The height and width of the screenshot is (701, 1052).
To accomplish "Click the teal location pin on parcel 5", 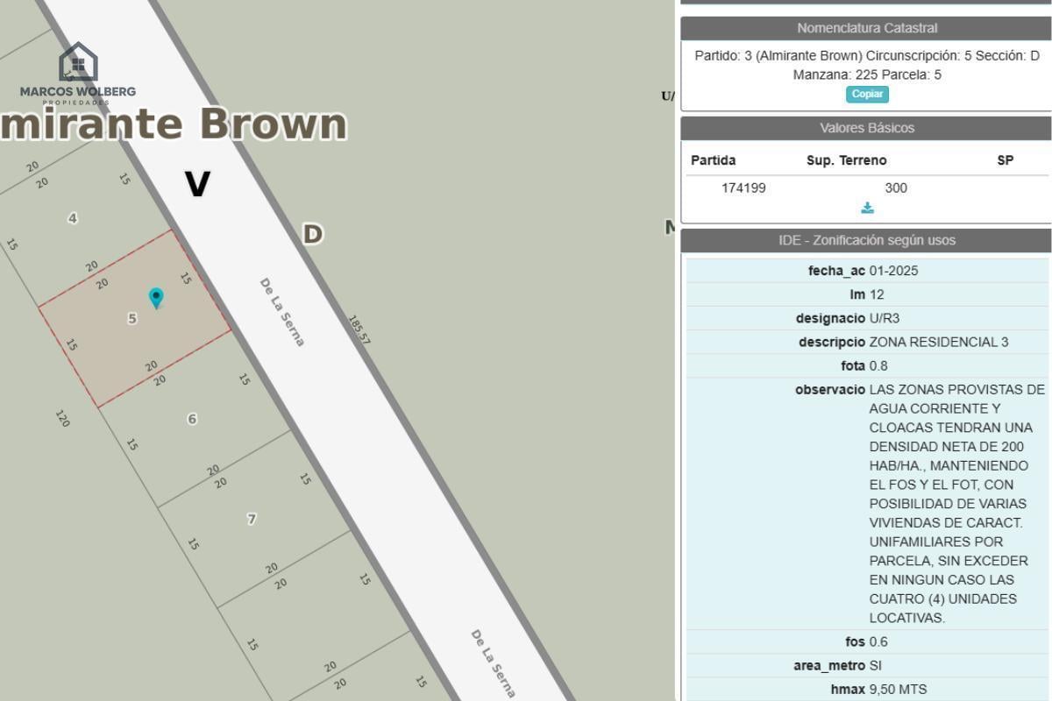I will tap(156, 298).
